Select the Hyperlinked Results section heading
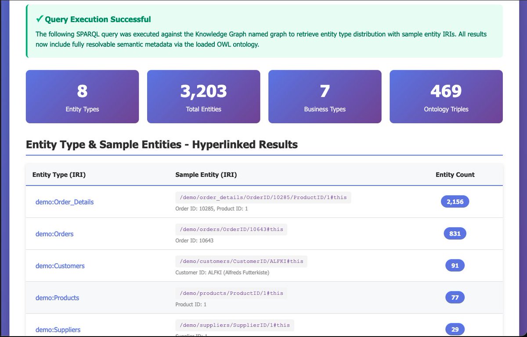Viewport: 527px width, 337px height. click(x=162, y=144)
